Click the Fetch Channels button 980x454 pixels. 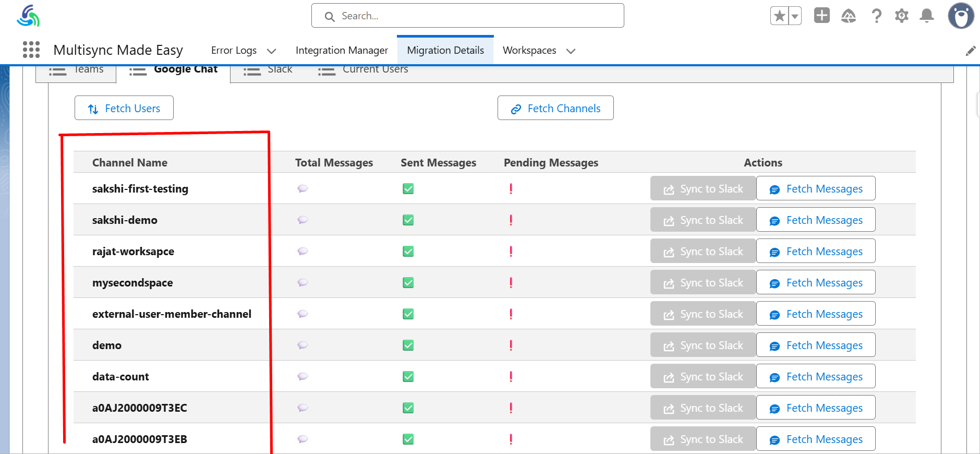[555, 108]
